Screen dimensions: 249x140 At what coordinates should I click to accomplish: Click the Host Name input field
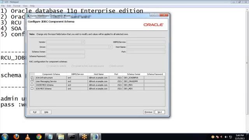pos(146,47)
